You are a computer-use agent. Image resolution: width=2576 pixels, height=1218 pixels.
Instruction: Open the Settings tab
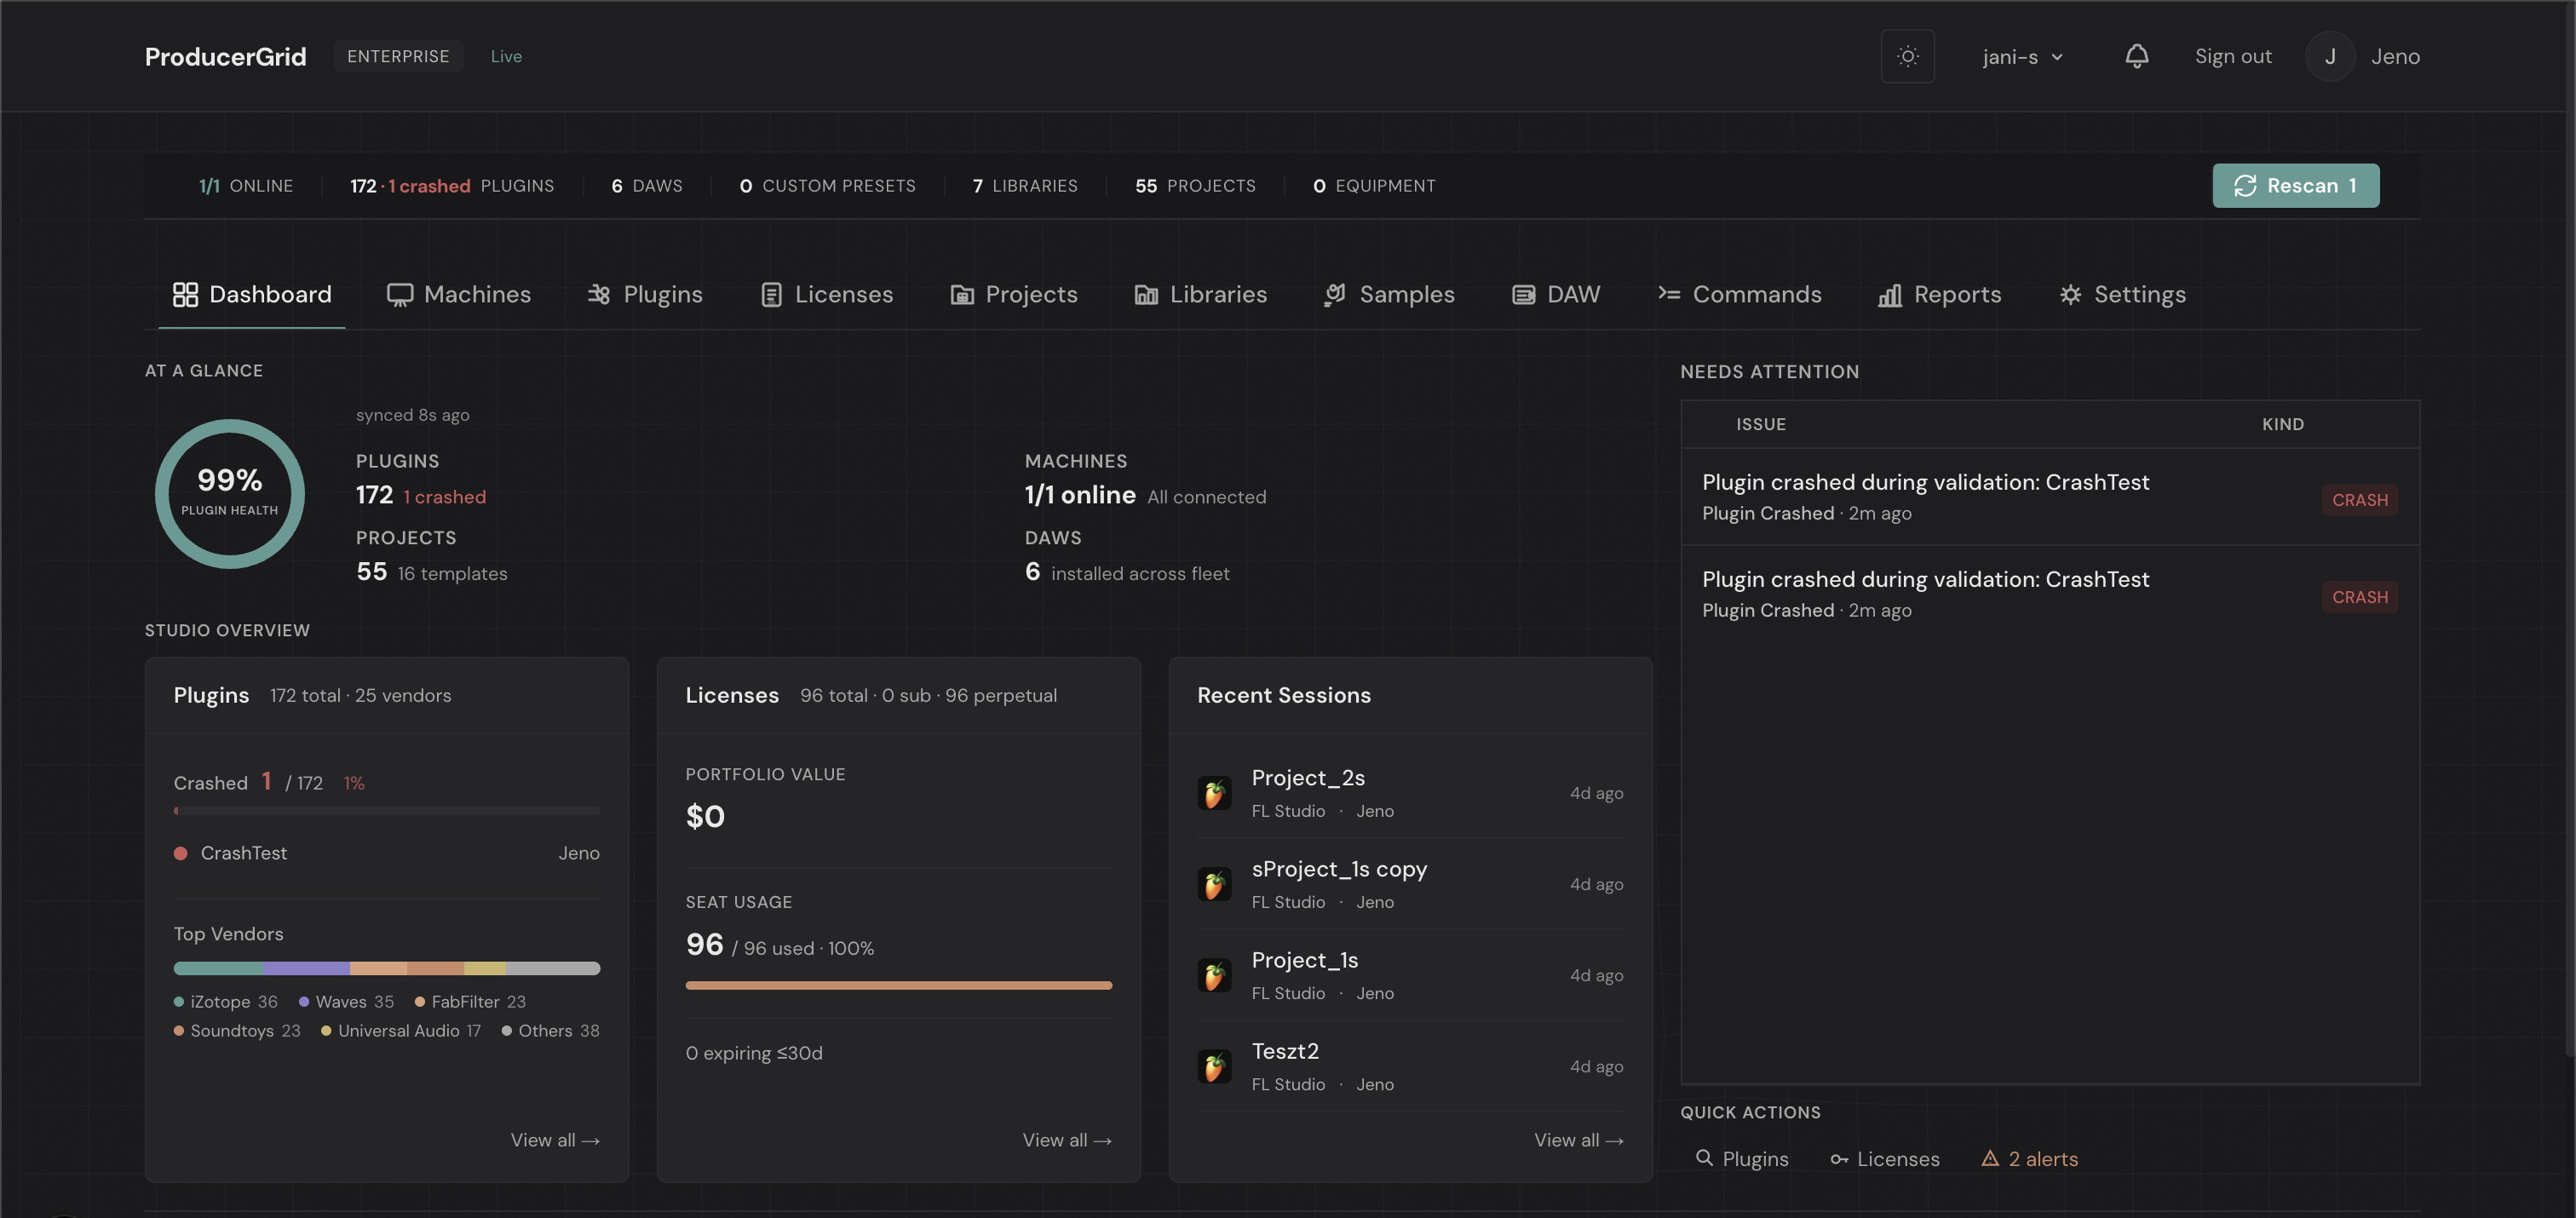click(x=2122, y=294)
